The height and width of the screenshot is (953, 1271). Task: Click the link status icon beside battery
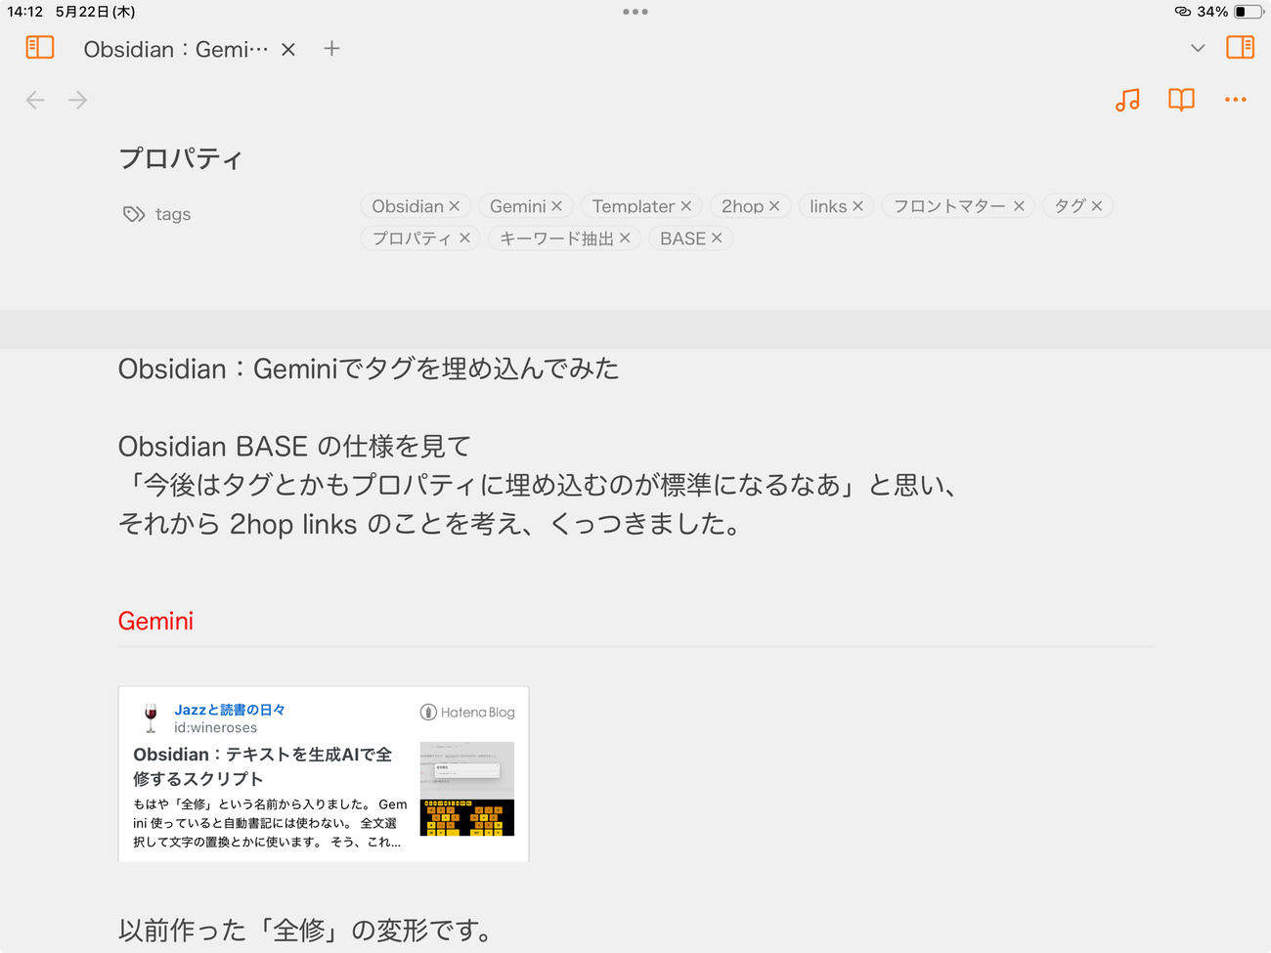(x=1183, y=12)
